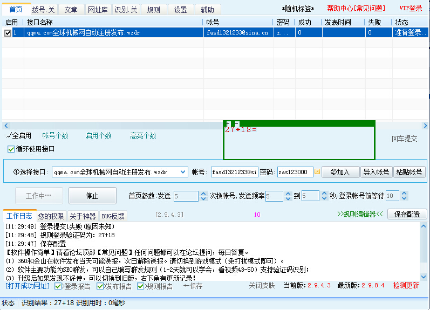The height and width of the screenshot is (310, 430).
Task: Open 帮助中心[常见问题] link
Action: coord(356,8)
